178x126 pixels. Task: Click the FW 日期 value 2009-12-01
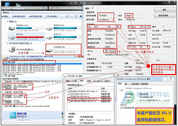pos(167,31)
